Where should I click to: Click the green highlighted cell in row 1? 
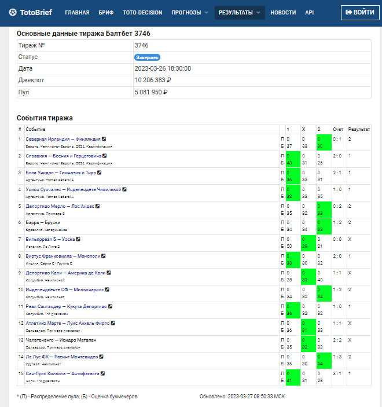(323, 142)
